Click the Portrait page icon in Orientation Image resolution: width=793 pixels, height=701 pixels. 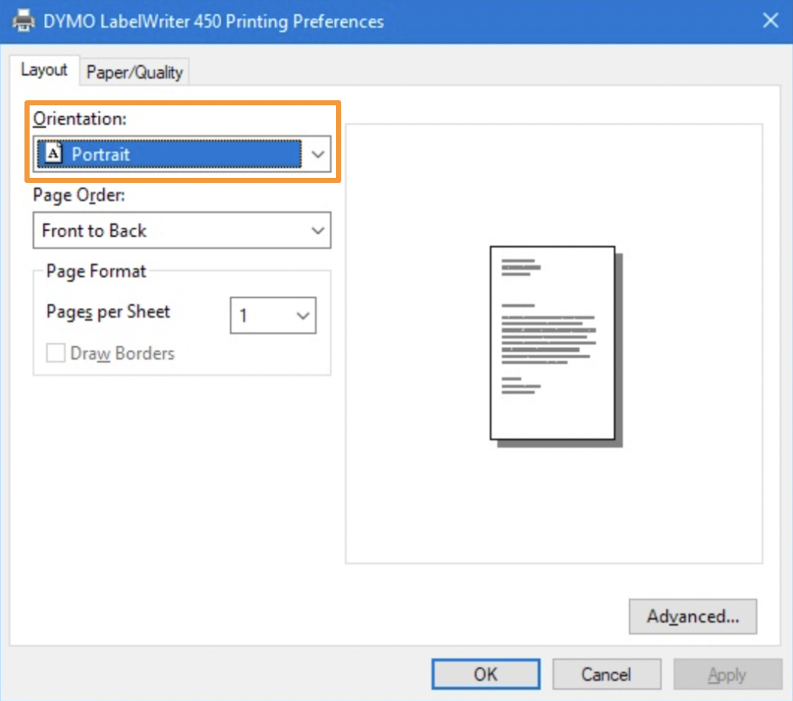[x=54, y=153]
